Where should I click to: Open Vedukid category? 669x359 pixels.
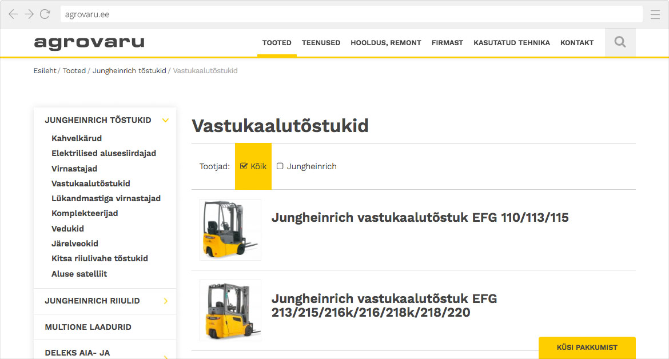(67, 229)
